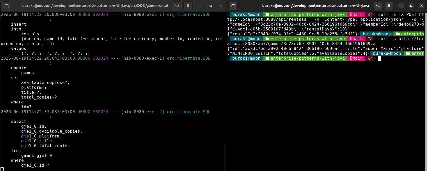Minimize the left terminal window
Image resolution: width=427 pixels, height=171 pixels.
(x=200, y=6)
